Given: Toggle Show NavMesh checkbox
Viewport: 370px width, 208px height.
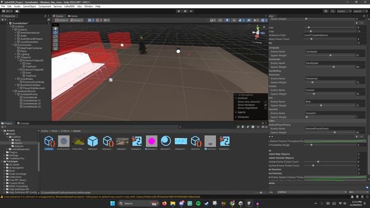Looking at the screenshot, I should pyautogui.click(x=266, y=105).
